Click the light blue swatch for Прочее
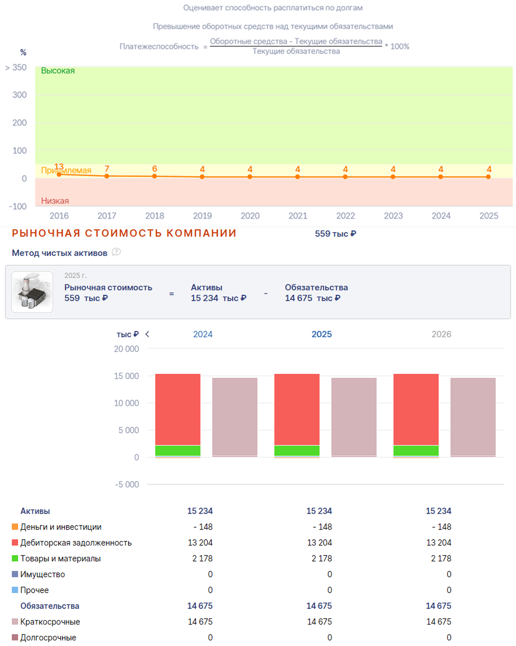The image size is (516, 646). [x=15, y=590]
